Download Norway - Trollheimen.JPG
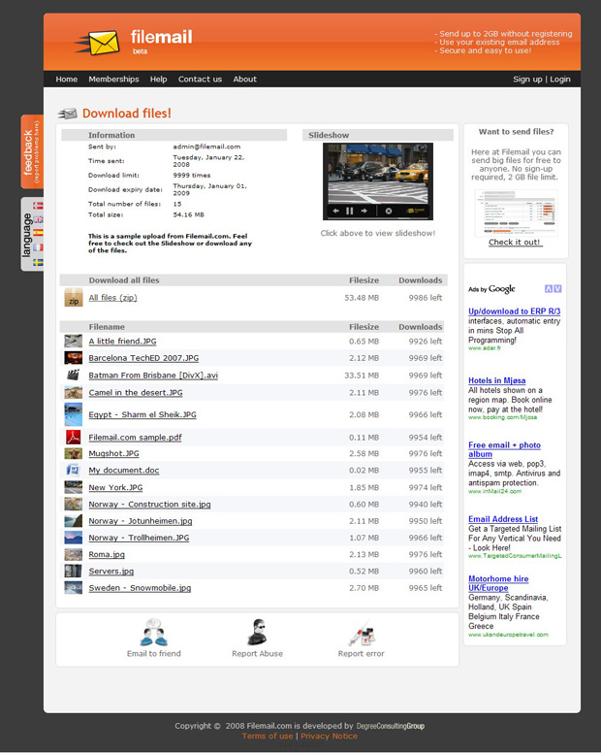Viewport: 601px width, 753px height. (139, 538)
